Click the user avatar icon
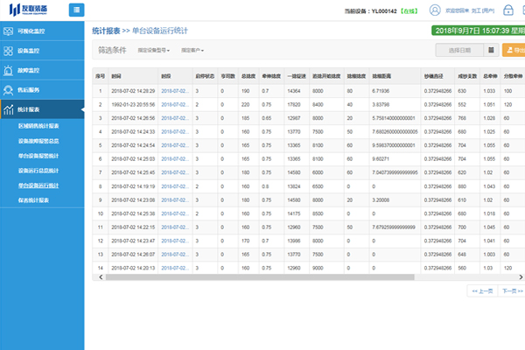This screenshot has height=350, width=525. click(x=437, y=10)
